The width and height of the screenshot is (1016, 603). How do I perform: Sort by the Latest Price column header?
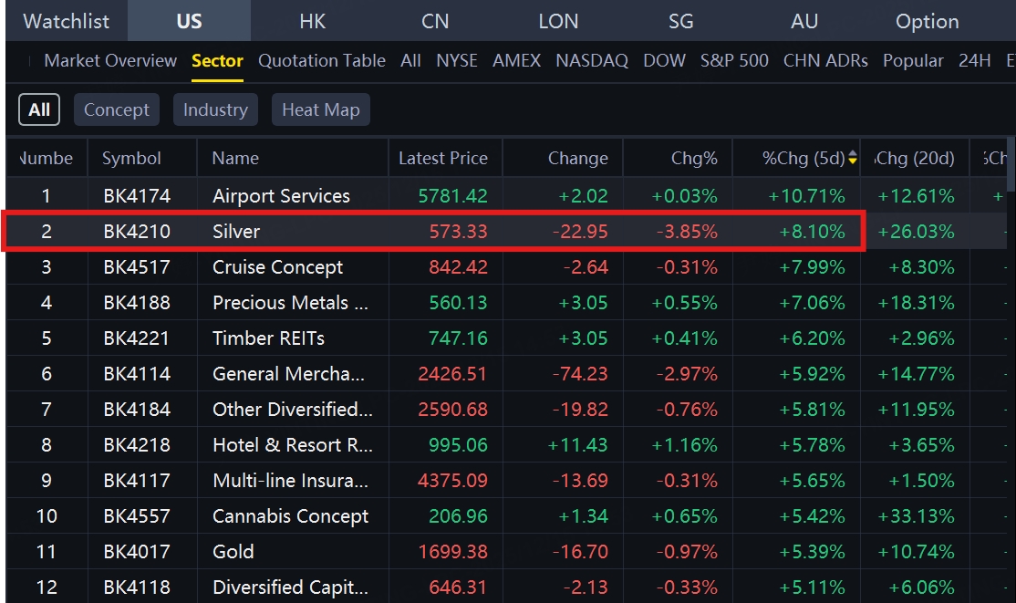[442, 159]
